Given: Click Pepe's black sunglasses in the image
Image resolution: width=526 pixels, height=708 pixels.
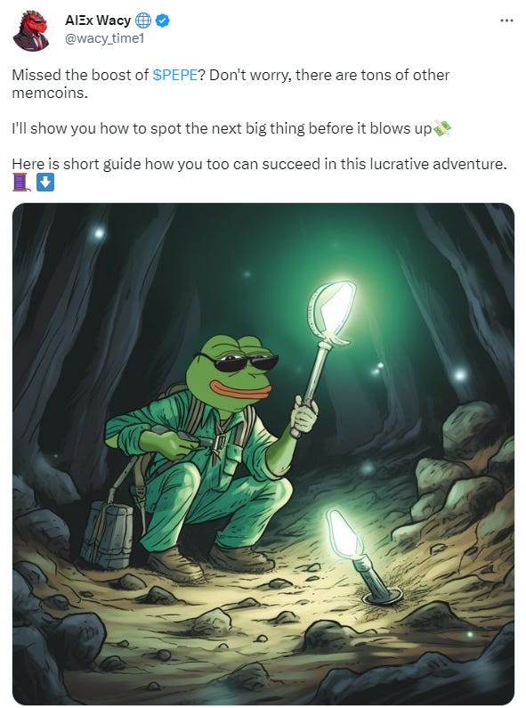Looking at the screenshot, I should pos(239,362).
